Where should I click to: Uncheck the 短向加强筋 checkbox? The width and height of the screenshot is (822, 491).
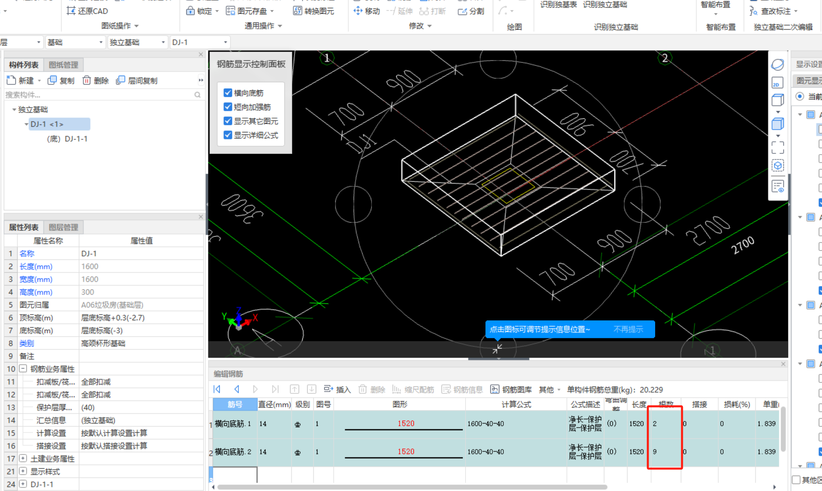[x=228, y=107]
